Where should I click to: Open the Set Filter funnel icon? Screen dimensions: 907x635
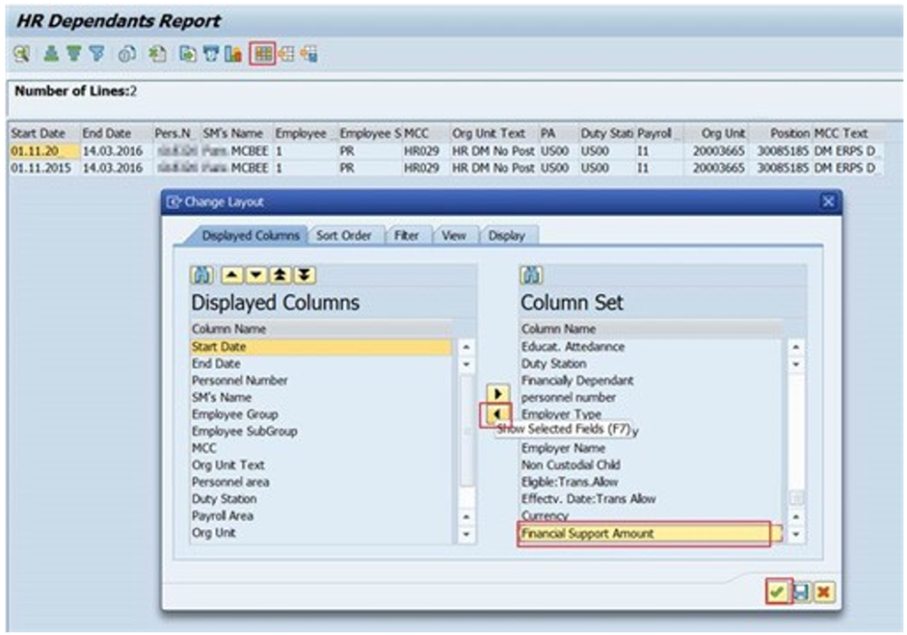point(97,54)
